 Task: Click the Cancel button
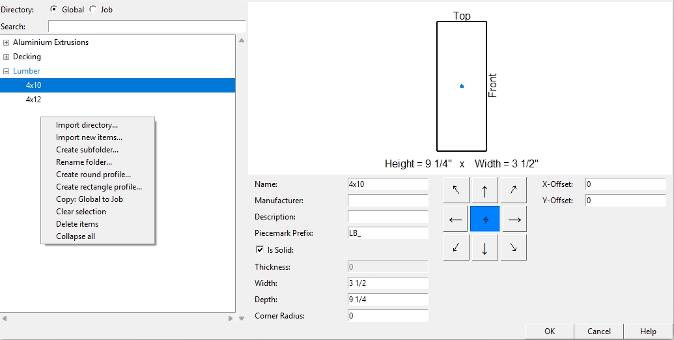click(x=599, y=332)
